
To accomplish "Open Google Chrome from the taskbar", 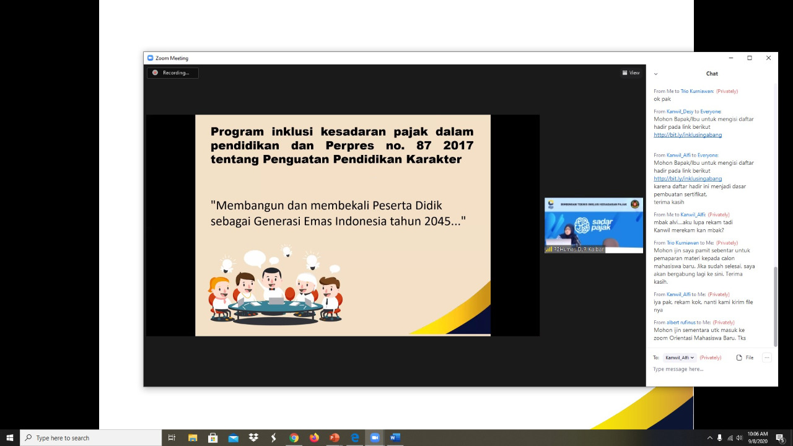I will click(294, 438).
